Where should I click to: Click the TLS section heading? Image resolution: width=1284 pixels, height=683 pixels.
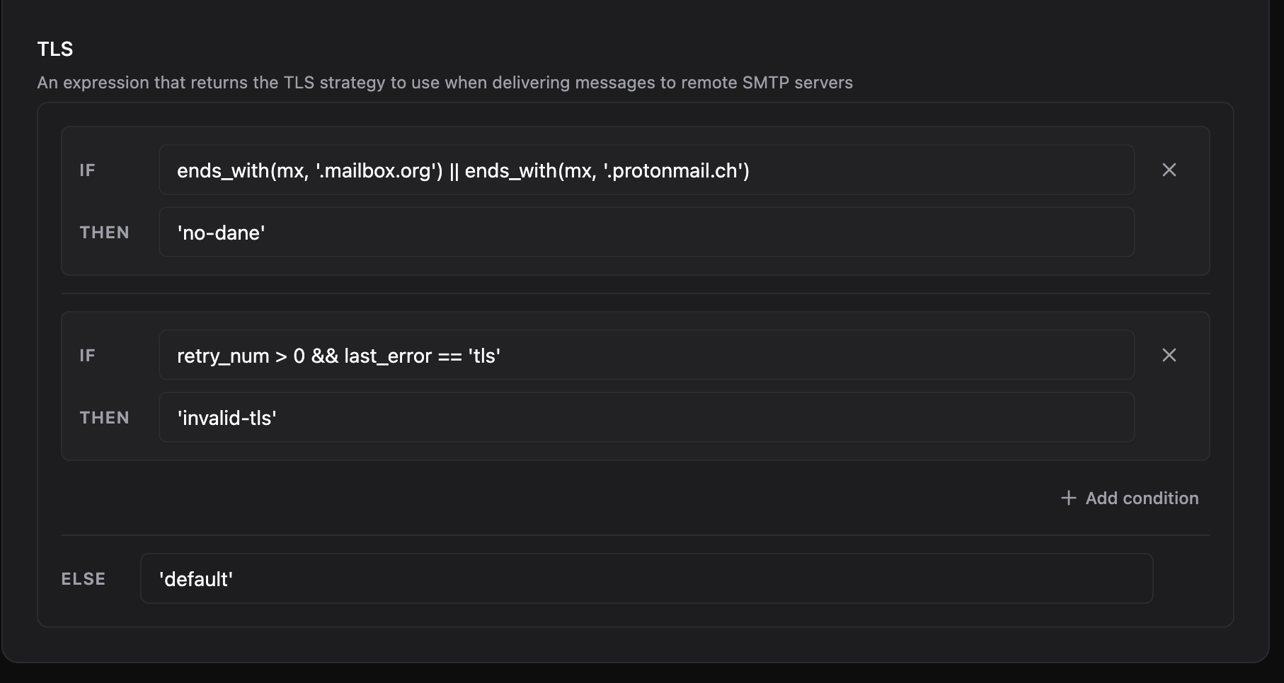click(55, 49)
